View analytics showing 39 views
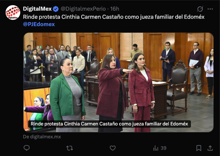This screenshot has height=156, width=220. (x=160, y=148)
